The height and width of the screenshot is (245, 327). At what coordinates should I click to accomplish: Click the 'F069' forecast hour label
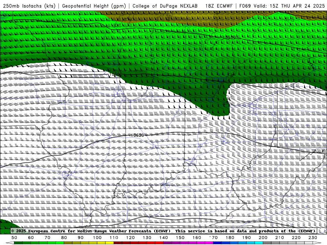coord(245,6)
